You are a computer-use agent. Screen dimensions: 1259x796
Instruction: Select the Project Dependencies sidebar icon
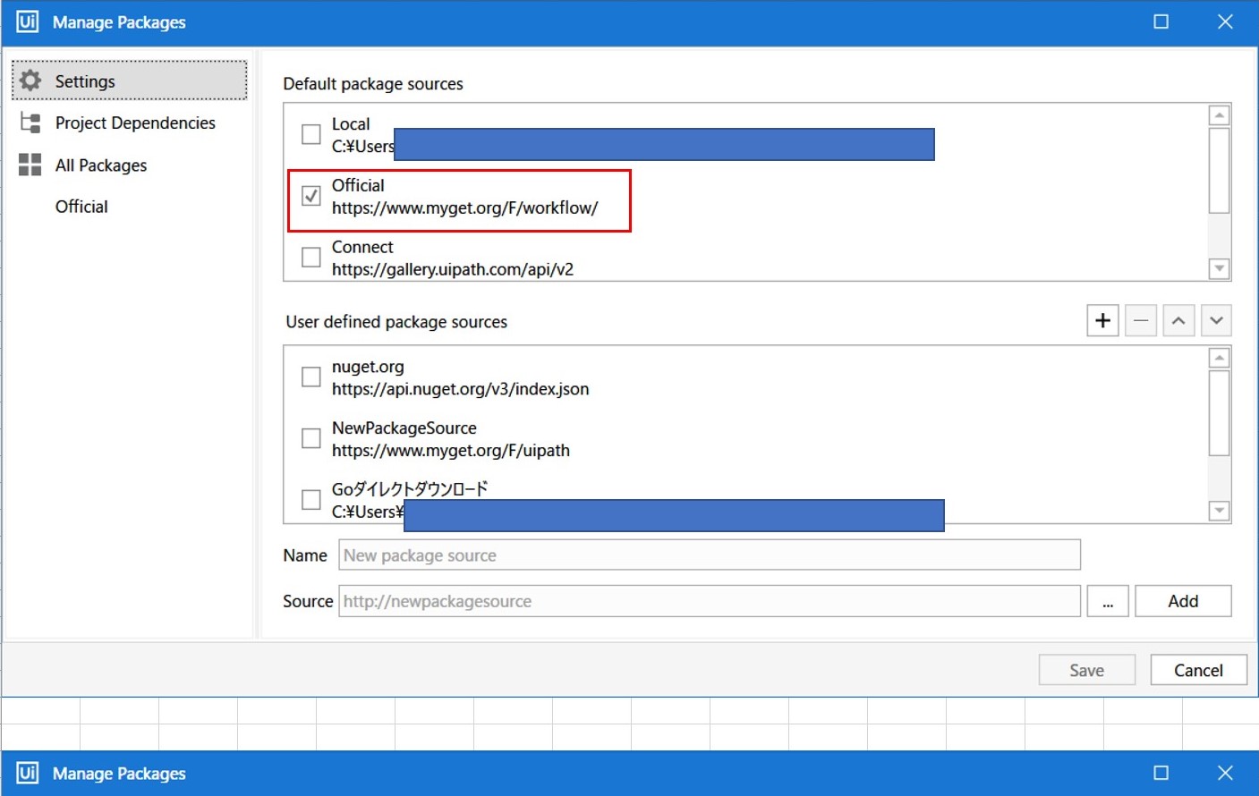[x=30, y=123]
